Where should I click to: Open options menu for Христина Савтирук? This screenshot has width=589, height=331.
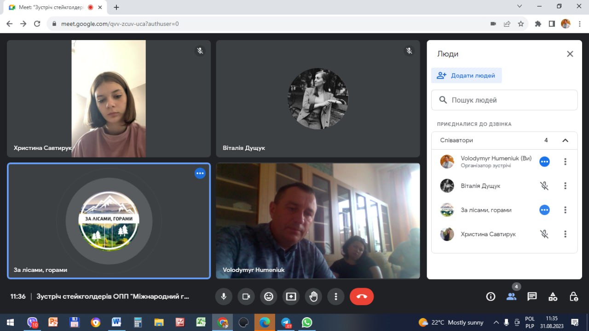565,234
